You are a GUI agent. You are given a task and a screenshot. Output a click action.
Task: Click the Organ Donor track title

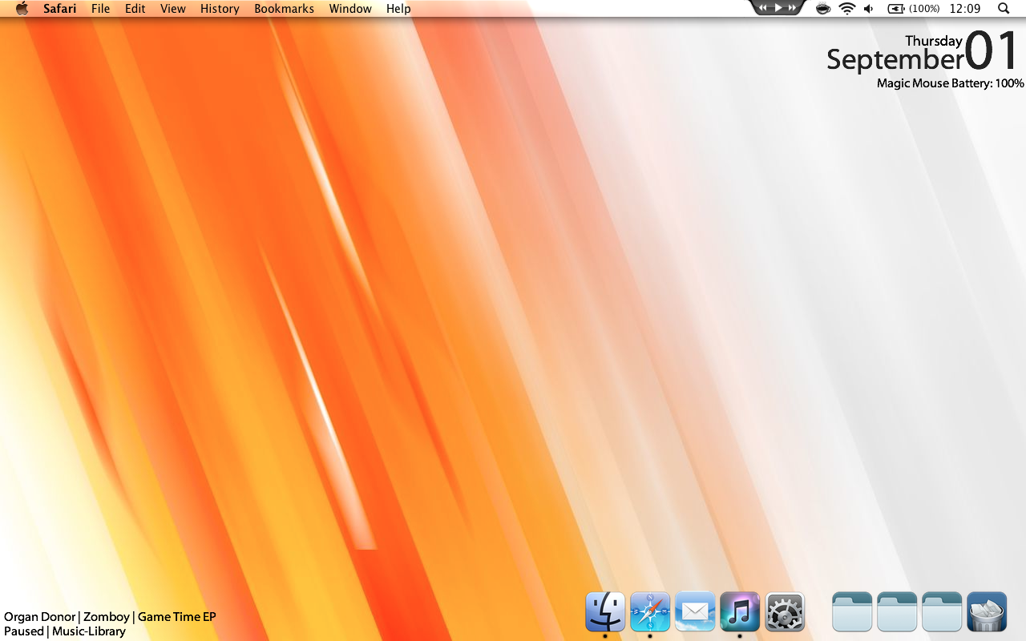[40, 617]
